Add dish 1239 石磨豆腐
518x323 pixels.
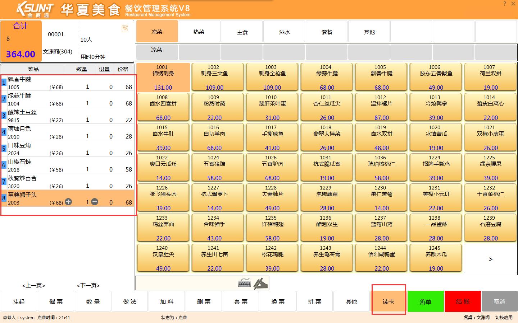click(x=490, y=228)
